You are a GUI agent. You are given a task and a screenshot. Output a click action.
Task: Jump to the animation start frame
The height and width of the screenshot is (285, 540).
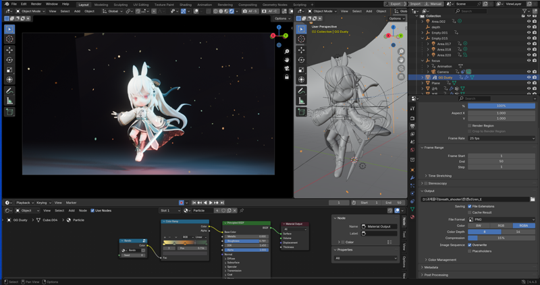point(194,203)
